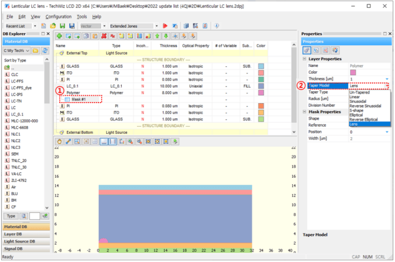
Task: Click the green Add layer plus icon
Action: (59, 36)
